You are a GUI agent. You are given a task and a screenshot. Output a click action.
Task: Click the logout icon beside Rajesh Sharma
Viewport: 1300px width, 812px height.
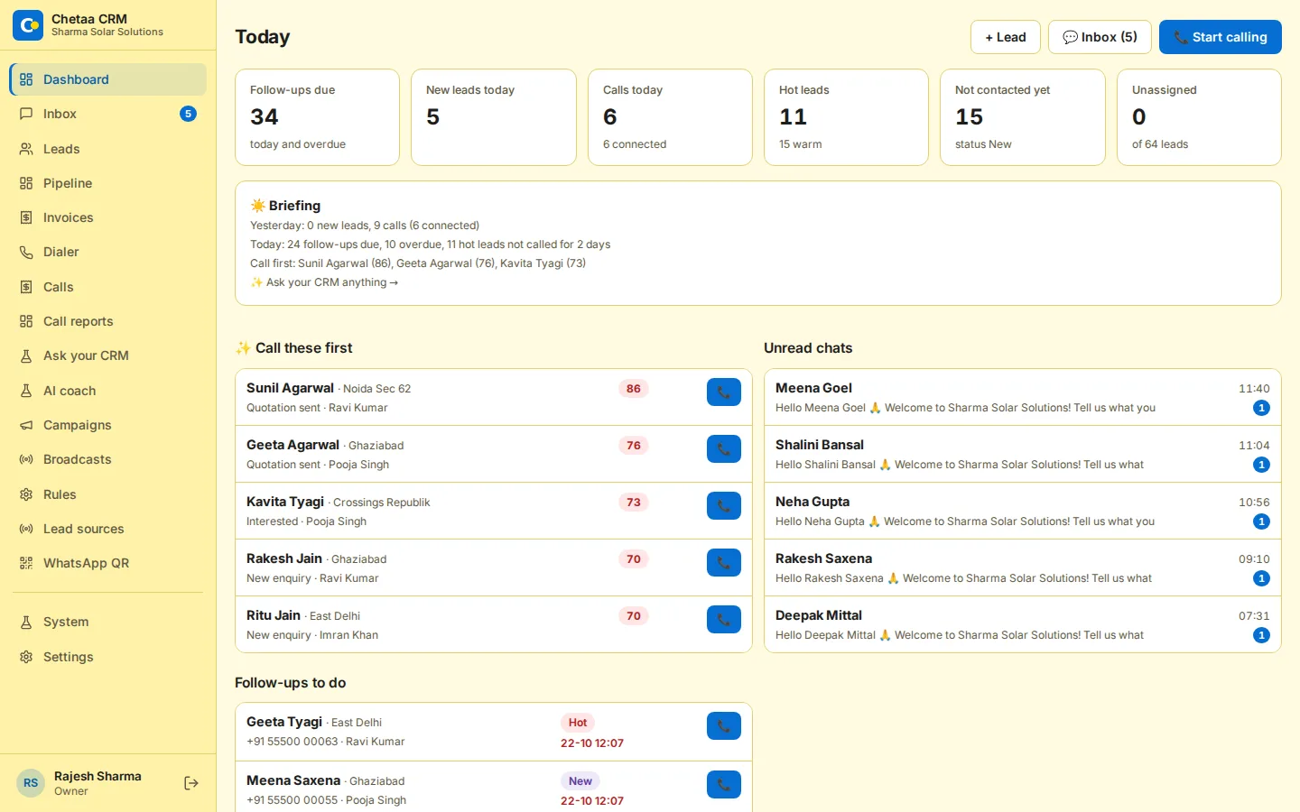pyautogui.click(x=191, y=783)
